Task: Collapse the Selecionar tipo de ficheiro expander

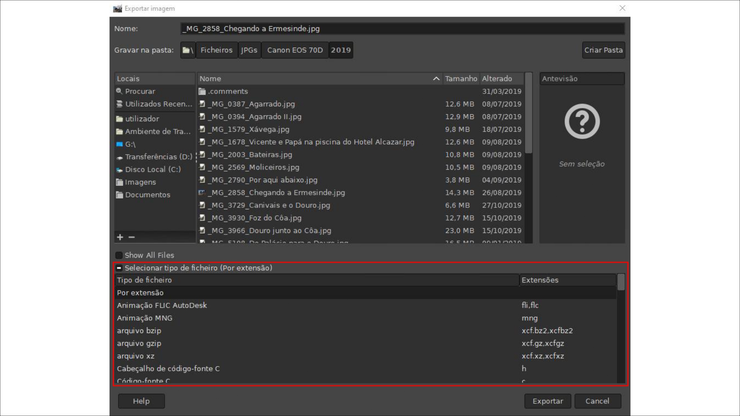Action: click(119, 268)
